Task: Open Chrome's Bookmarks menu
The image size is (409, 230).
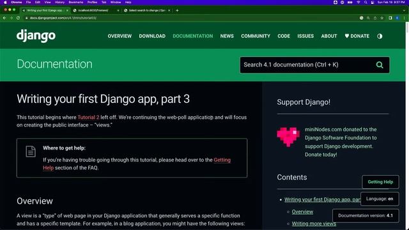Action: [x=75, y=3]
